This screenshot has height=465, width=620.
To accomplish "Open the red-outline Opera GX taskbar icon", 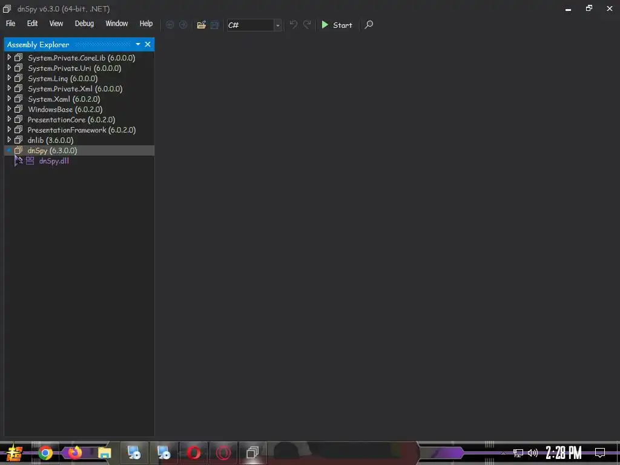I will tap(223, 453).
